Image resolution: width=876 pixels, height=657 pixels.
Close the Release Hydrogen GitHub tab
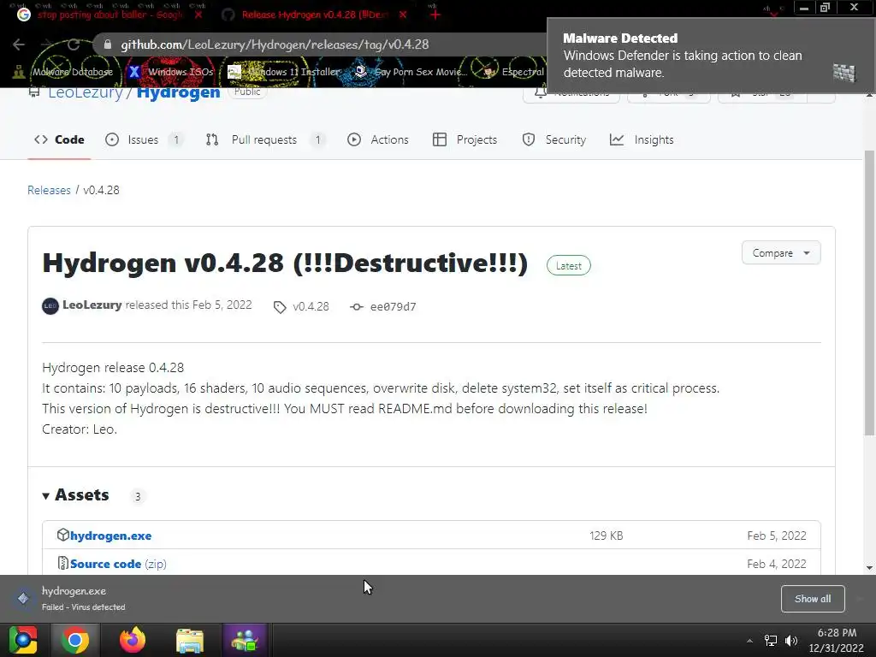[403, 15]
